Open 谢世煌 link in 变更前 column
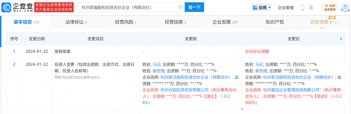Viewport: 351px width, 114px height. point(159,71)
